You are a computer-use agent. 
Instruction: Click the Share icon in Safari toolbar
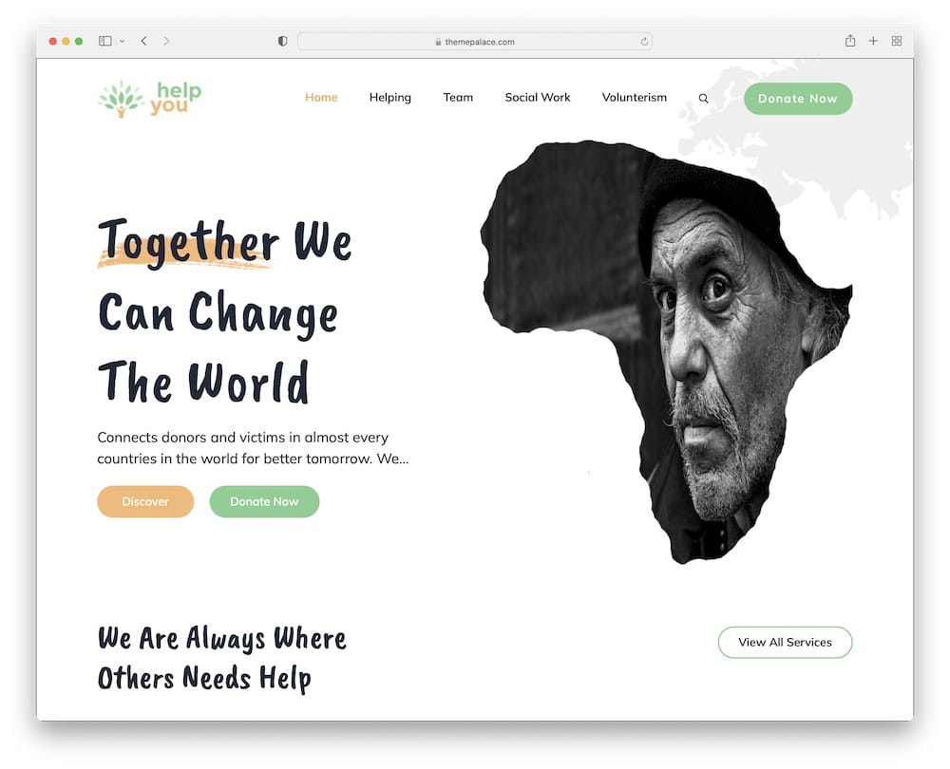tap(850, 41)
